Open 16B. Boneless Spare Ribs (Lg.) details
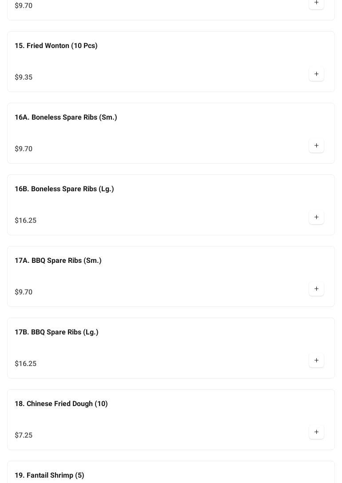Image resolution: width=342 pixels, height=483 pixels. tap(64, 189)
